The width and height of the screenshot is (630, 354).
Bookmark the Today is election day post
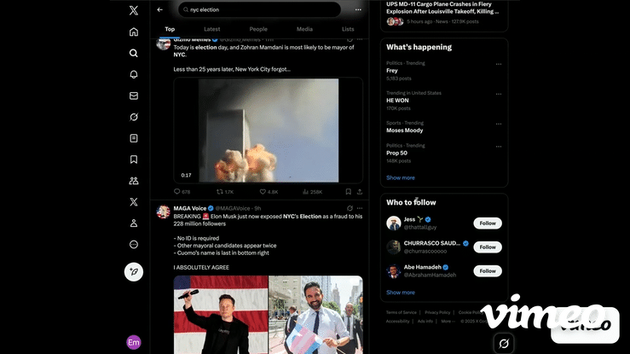pos(348,192)
